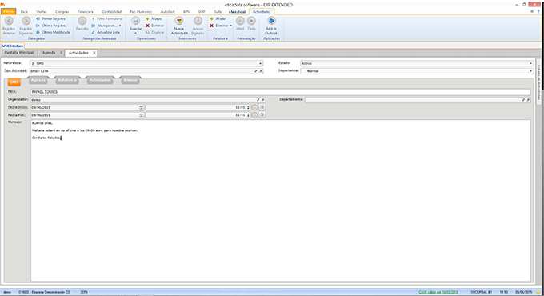
Task: Open Último Modificado record
Action: (x=53, y=32)
